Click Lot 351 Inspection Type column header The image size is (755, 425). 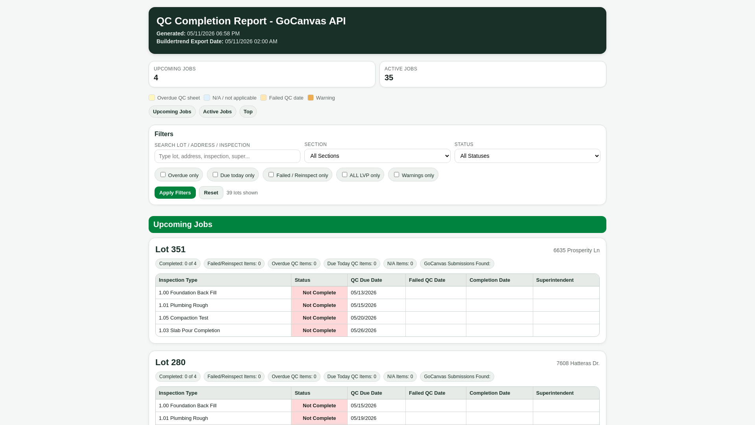(x=223, y=280)
